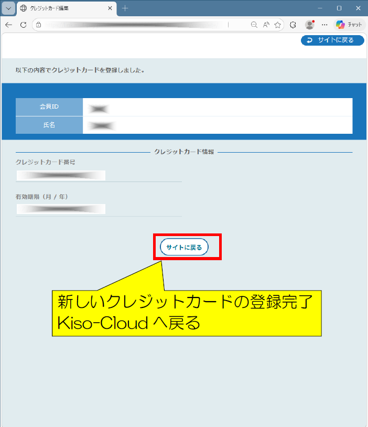Click the クレジットカード番号 field value
The width and height of the screenshot is (368, 427).
(x=61, y=175)
